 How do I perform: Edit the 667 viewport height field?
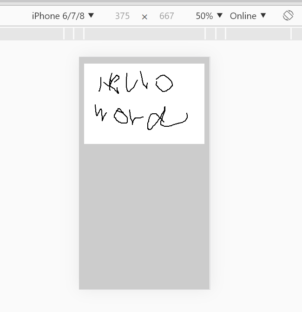click(167, 16)
